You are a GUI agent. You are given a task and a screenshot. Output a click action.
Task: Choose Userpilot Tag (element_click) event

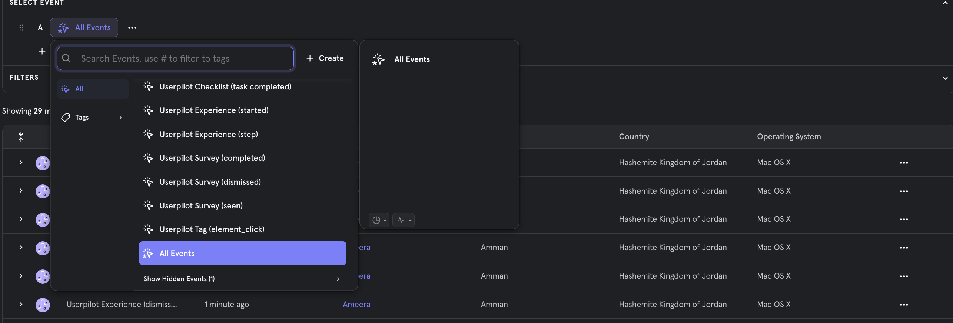click(242, 229)
